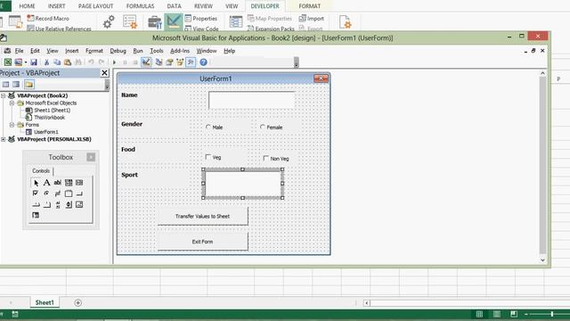Tick the Non Veg checkbox
The height and width of the screenshot is (321, 570).
tap(265, 158)
